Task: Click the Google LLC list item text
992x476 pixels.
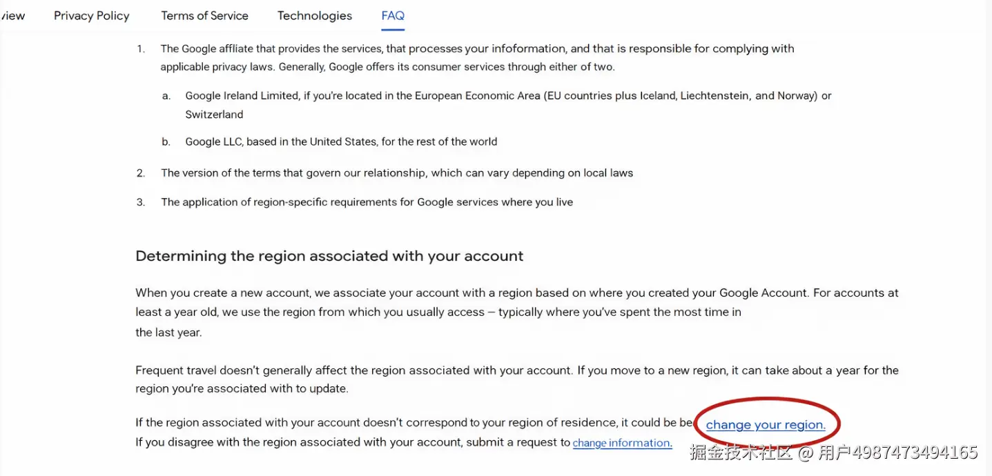Action: click(x=341, y=141)
